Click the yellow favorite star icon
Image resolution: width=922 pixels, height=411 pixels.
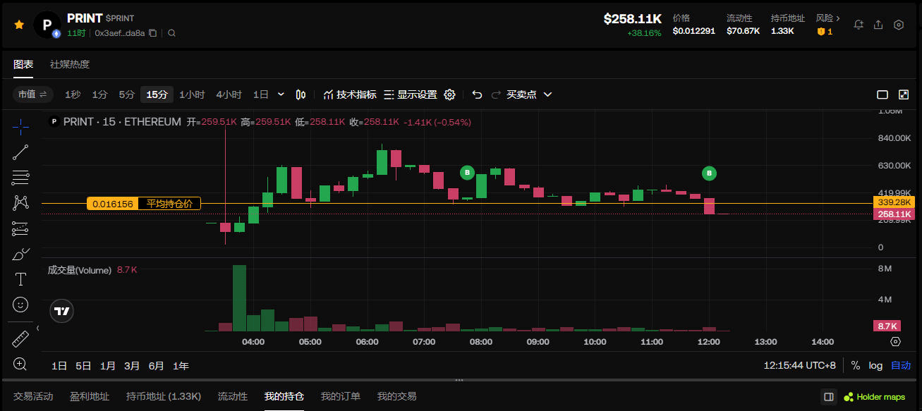[x=19, y=25]
